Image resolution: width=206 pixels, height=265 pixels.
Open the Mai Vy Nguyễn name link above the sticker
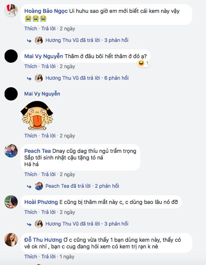[x=42, y=94]
